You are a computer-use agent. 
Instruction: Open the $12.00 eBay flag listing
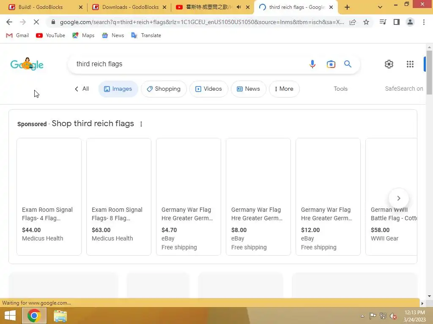(328, 197)
